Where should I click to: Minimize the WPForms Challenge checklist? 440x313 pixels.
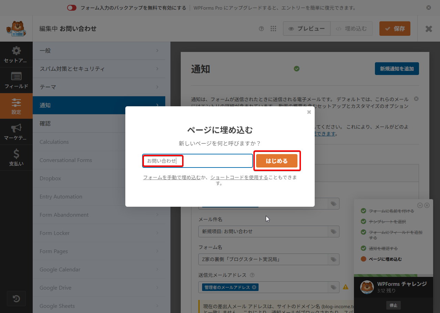pos(420,205)
